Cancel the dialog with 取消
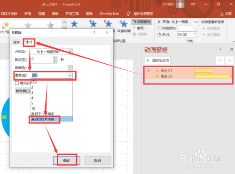 pos(97,160)
